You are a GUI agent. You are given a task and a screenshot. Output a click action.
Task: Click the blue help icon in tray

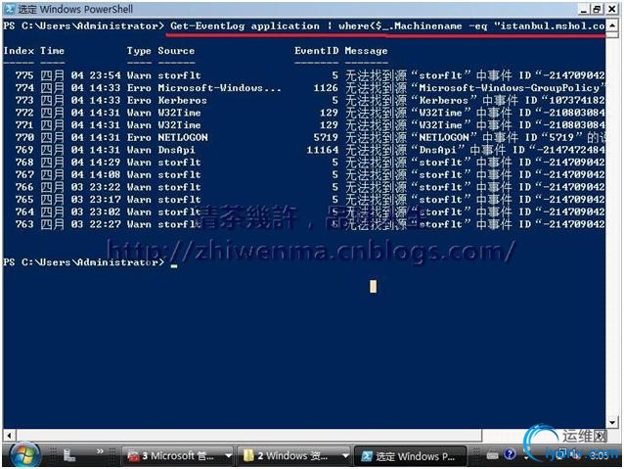click(x=510, y=454)
